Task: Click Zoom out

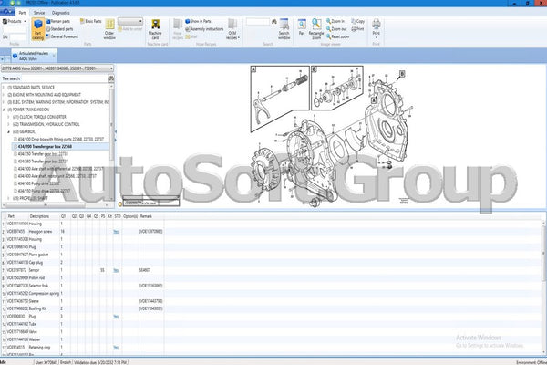Action: pyautogui.click(x=336, y=29)
